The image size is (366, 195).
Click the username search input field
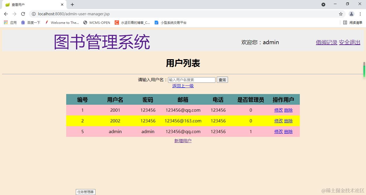(x=191, y=80)
